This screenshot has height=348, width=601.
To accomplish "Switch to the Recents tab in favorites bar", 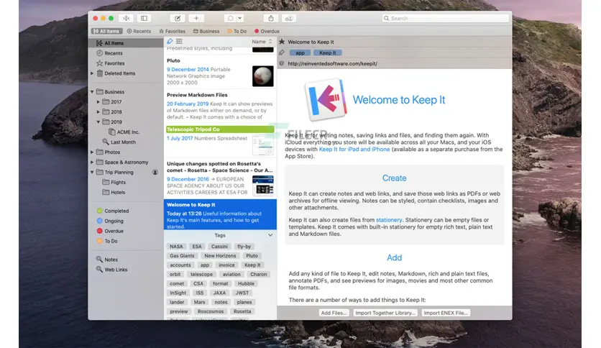I will pyautogui.click(x=139, y=32).
